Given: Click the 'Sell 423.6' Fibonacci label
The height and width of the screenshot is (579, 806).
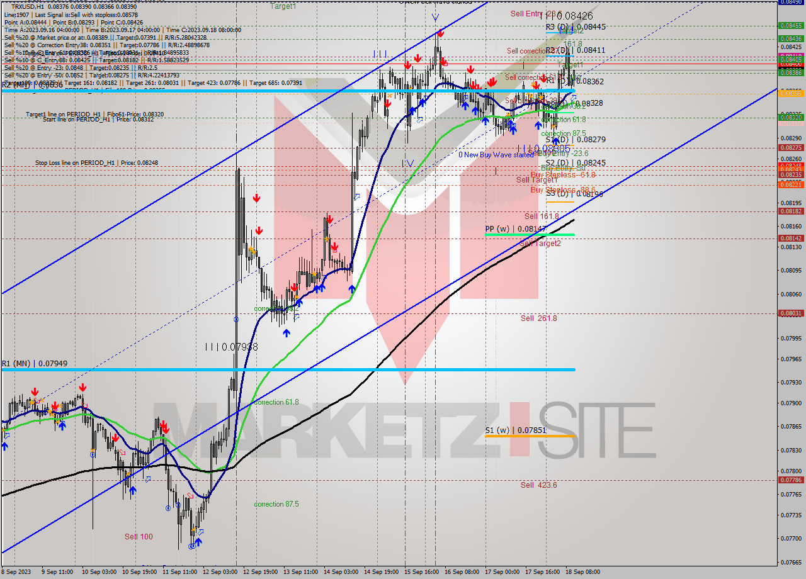Looking at the screenshot, I should (539, 485).
